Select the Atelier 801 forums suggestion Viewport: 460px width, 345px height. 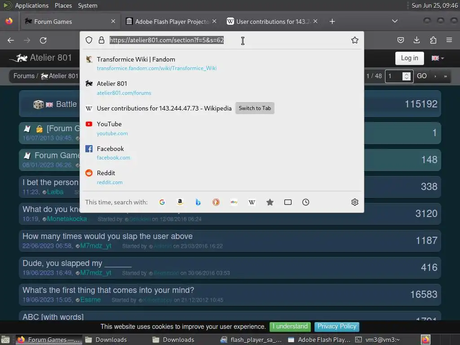coord(222,88)
